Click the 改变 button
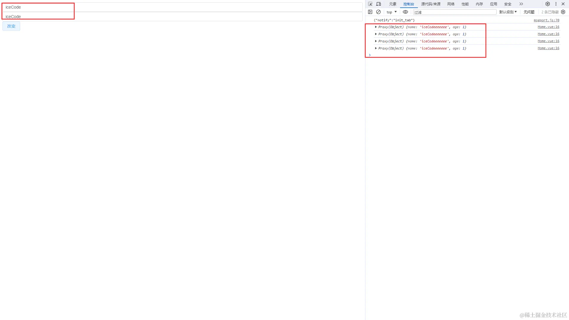The image size is (569, 320). 11,26
